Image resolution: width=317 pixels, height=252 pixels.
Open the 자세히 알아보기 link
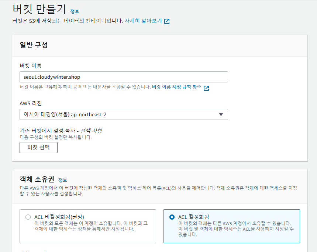[x=143, y=21]
